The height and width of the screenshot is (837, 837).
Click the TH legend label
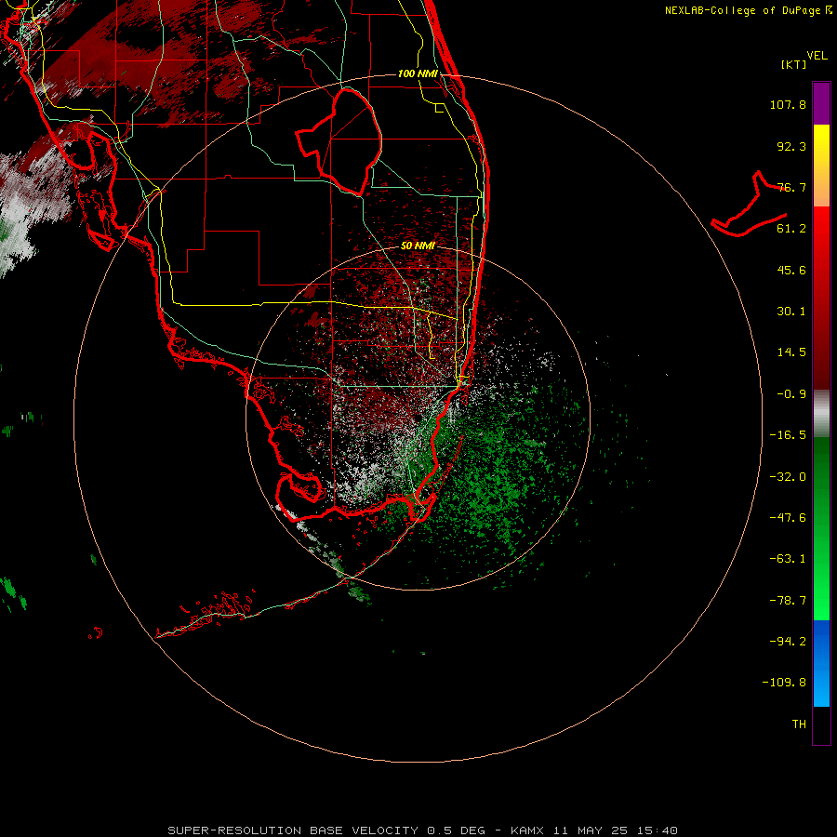(x=799, y=724)
